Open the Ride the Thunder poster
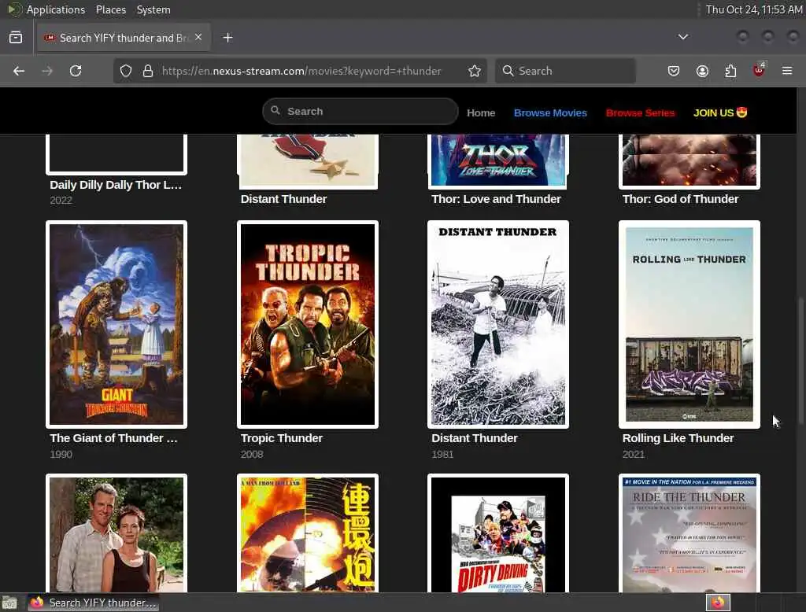Viewport: 806px width, 612px height. point(690,533)
